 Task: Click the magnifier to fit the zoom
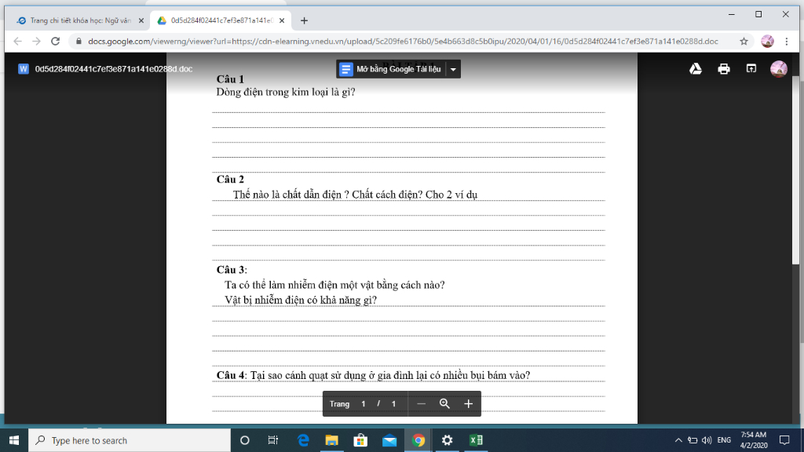[x=444, y=404]
